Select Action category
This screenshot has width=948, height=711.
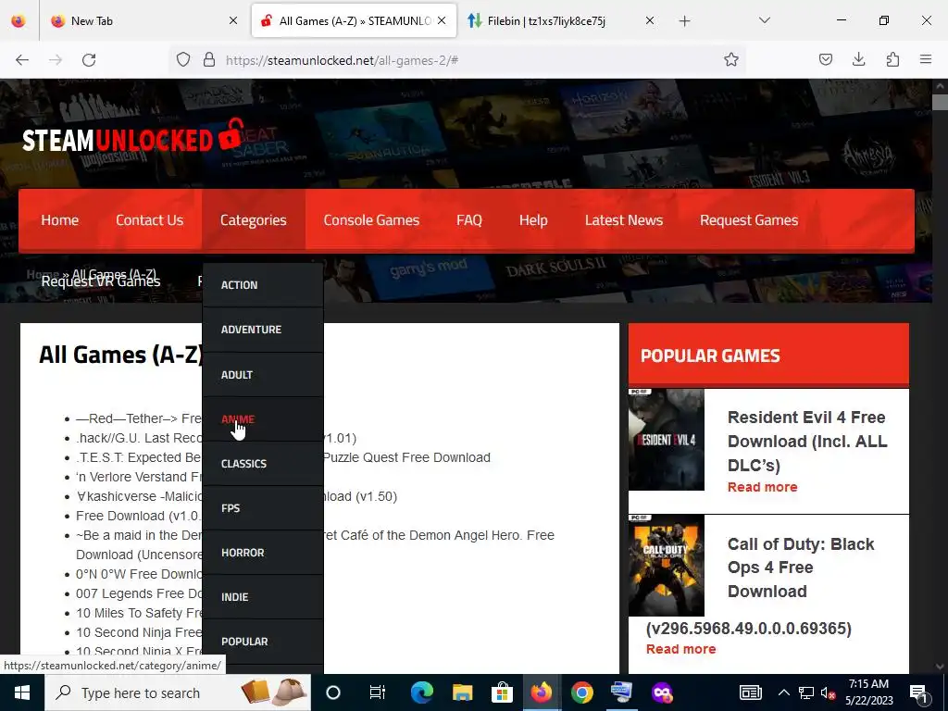pyautogui.click(x=263, y=285)
